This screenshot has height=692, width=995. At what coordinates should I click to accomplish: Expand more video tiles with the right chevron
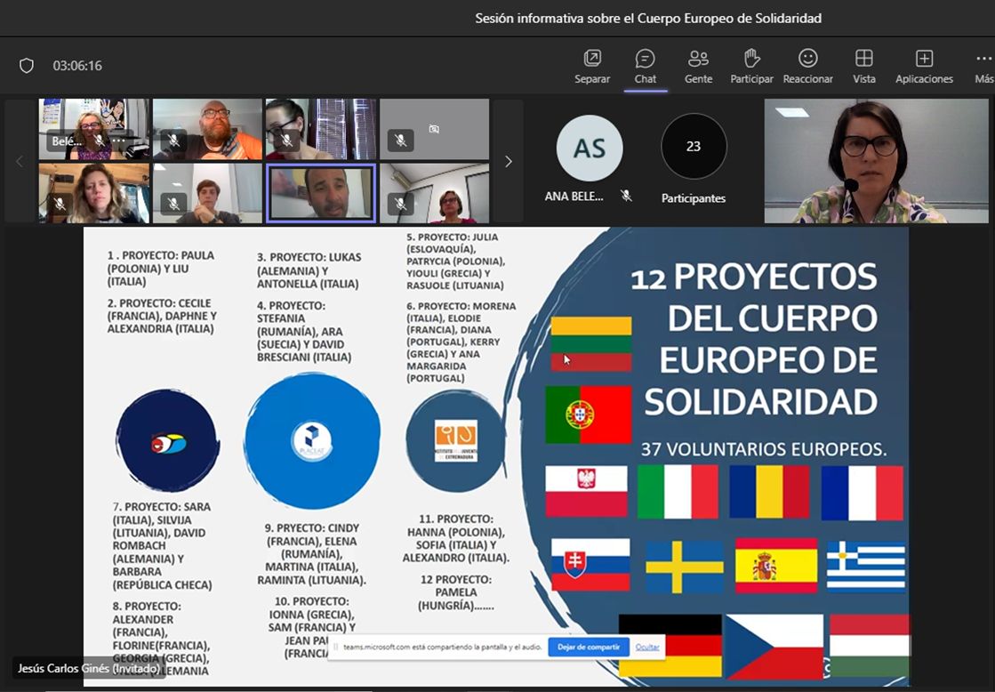[x=508, y=161]
